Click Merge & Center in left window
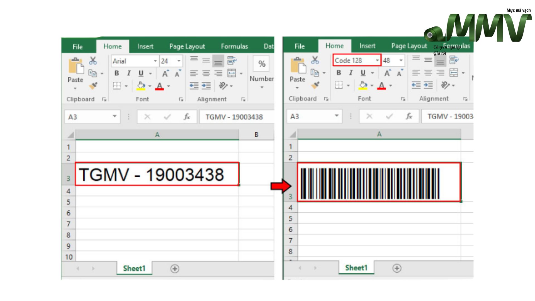The width and height of the screenshot is (535, 301). [x=232, y=73]
